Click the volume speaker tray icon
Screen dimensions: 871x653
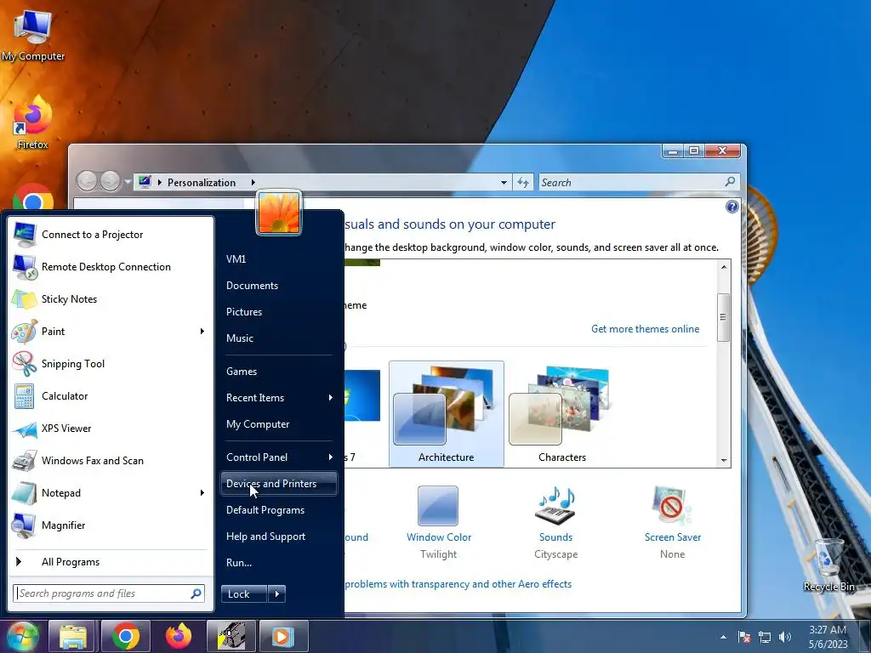click(785, 637)
